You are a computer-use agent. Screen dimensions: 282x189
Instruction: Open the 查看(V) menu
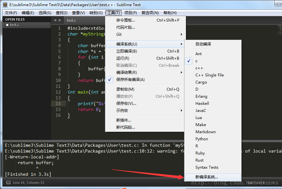78,13
